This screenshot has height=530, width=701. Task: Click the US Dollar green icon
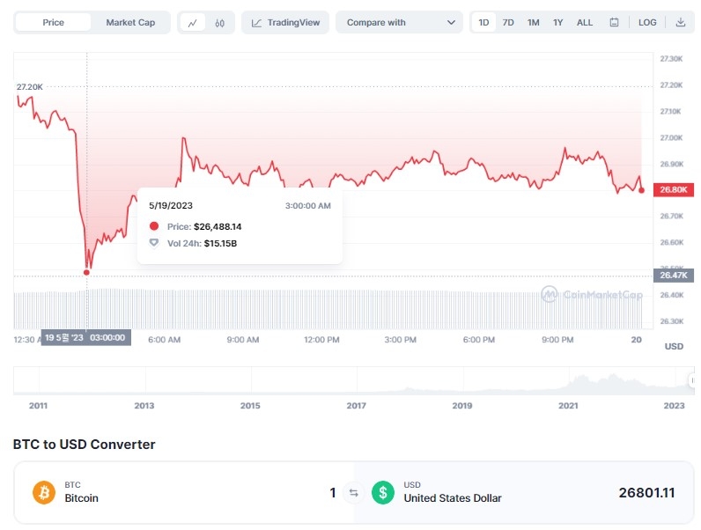383,492
